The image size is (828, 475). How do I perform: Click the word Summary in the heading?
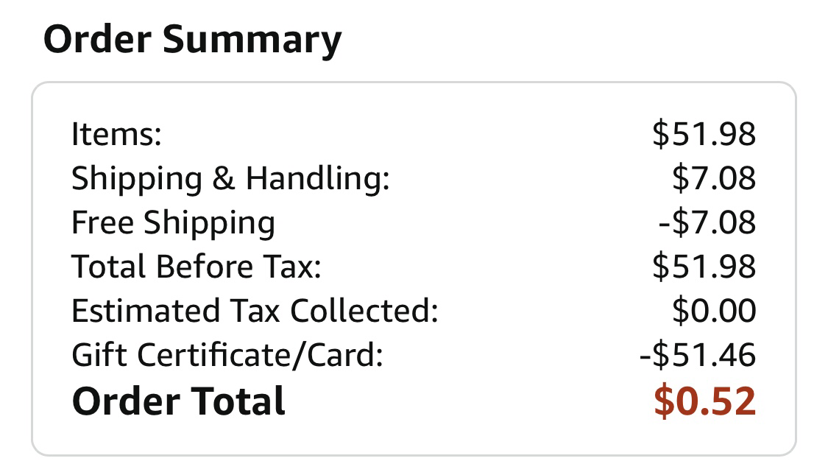(251, 41)
